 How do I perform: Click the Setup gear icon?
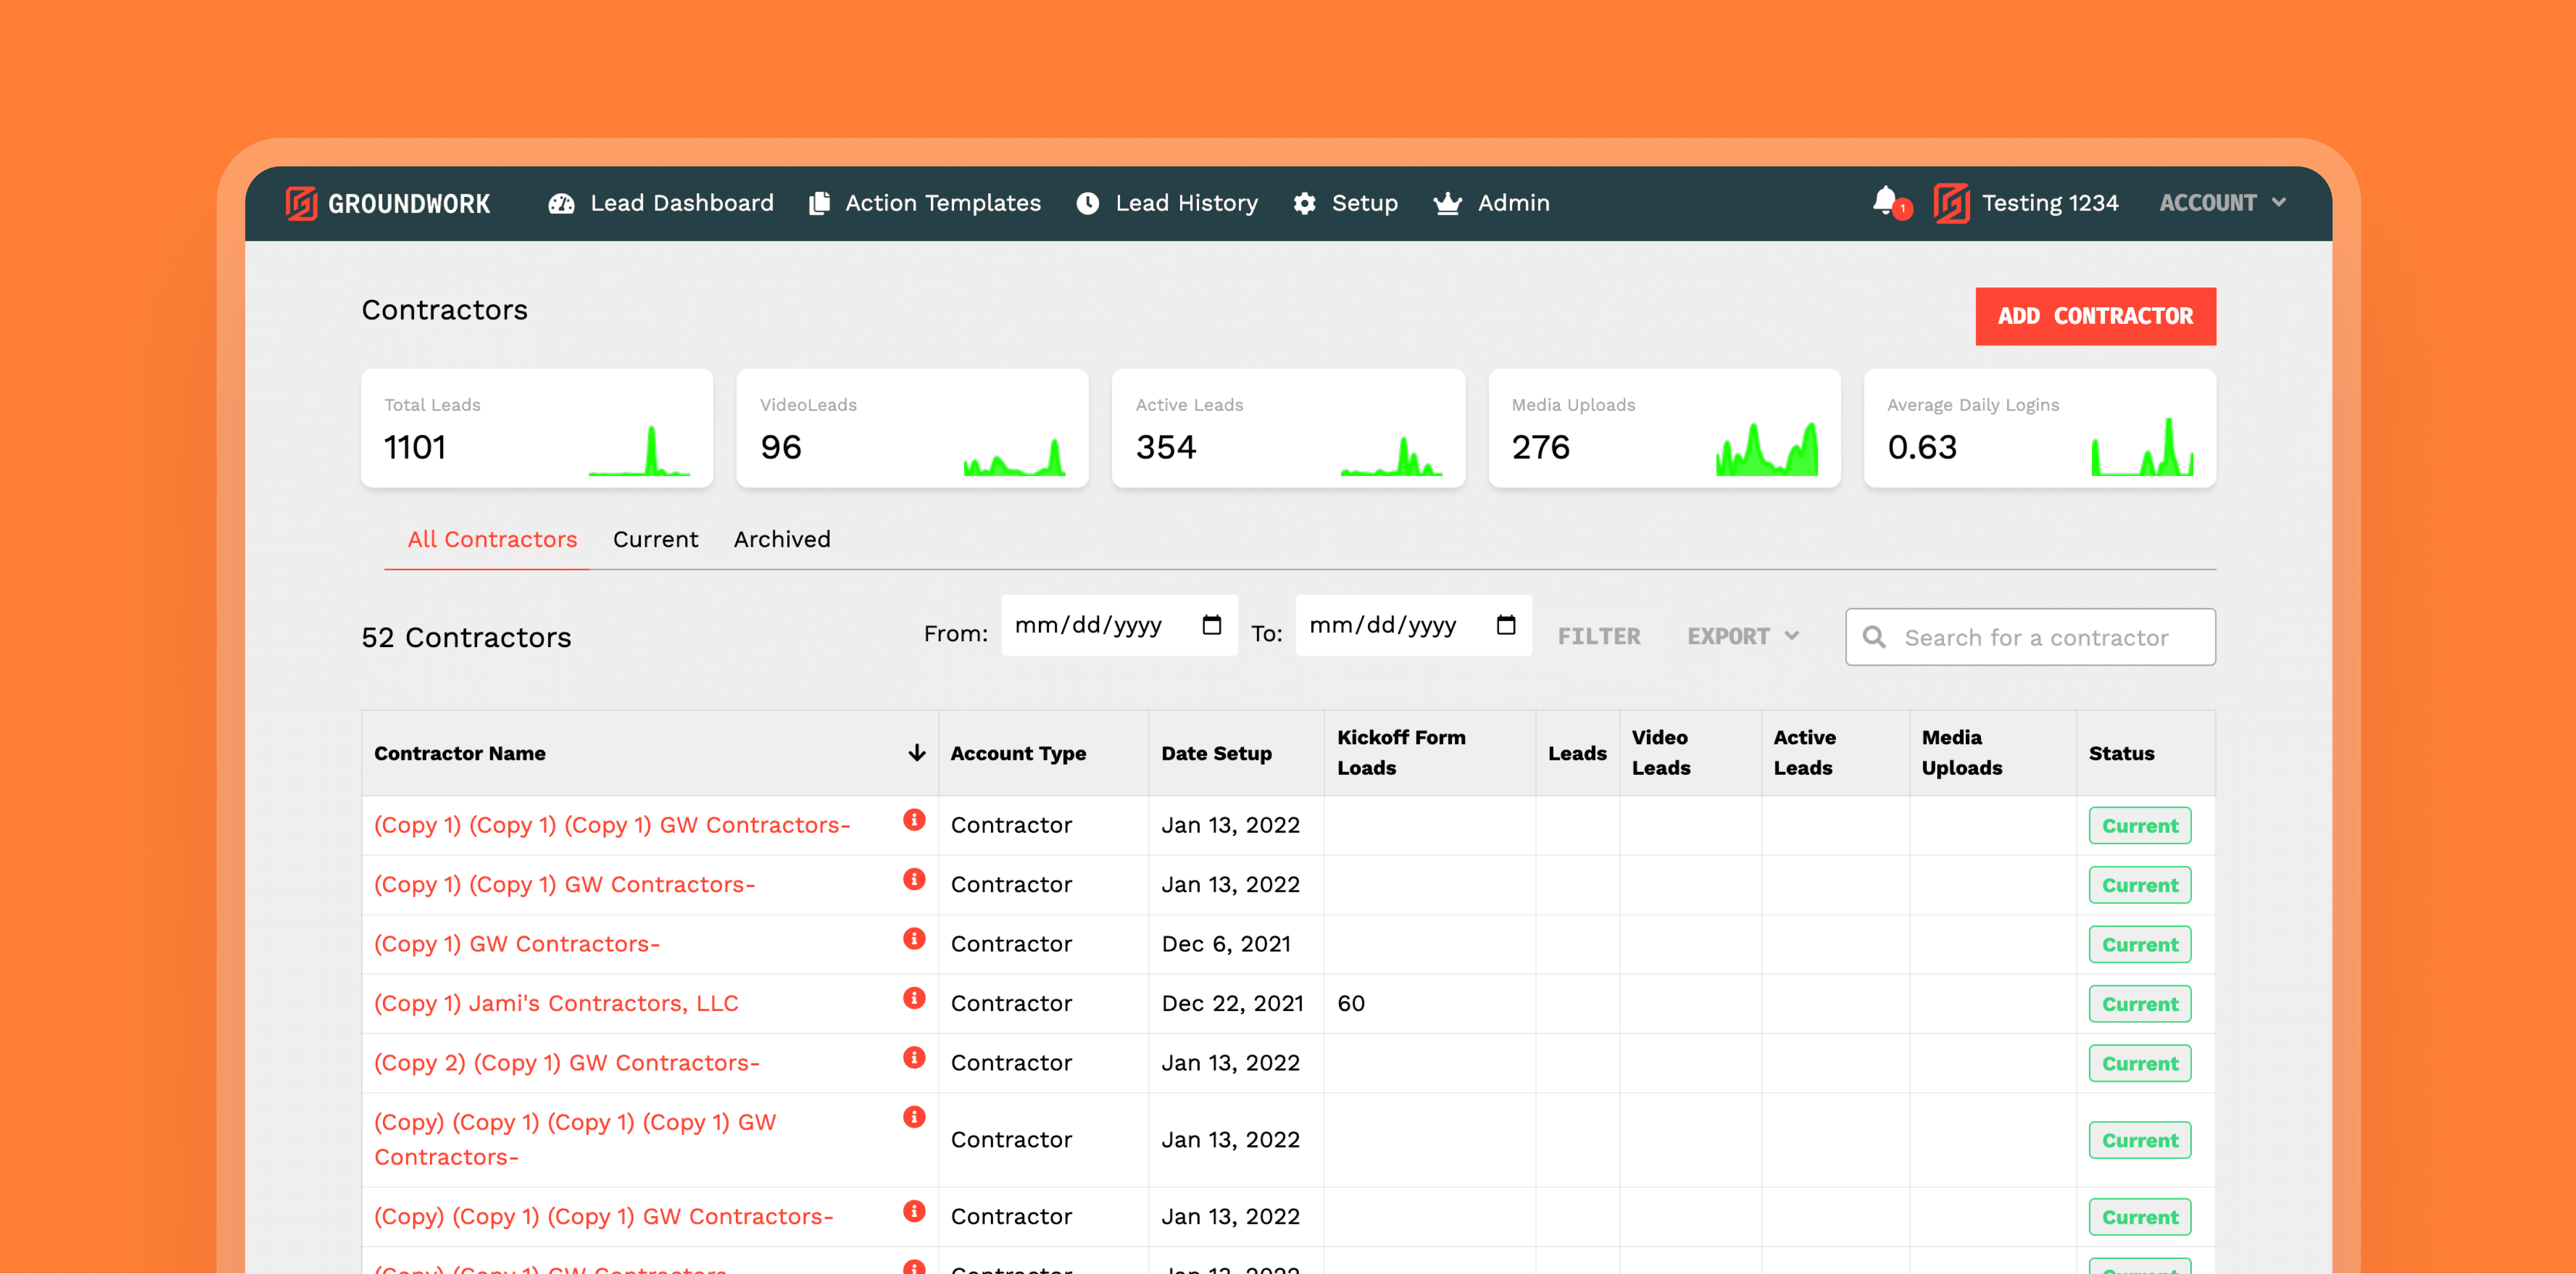1304,203
